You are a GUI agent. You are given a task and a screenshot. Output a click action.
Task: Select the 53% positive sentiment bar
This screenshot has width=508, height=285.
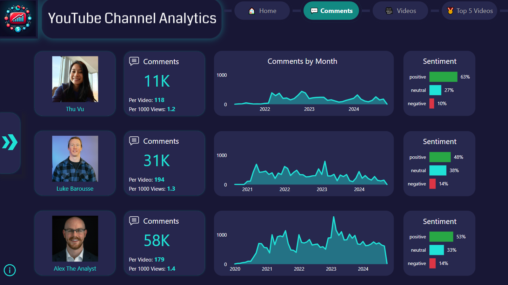pyautogui.click(x=441, y=237)
